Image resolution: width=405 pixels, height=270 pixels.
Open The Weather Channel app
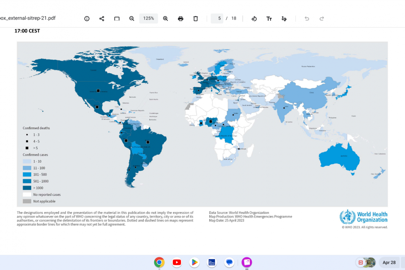212,262
